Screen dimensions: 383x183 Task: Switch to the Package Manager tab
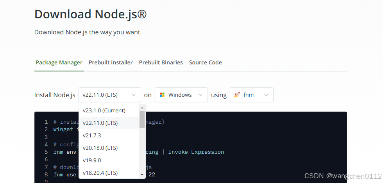[x=59, y=62]
